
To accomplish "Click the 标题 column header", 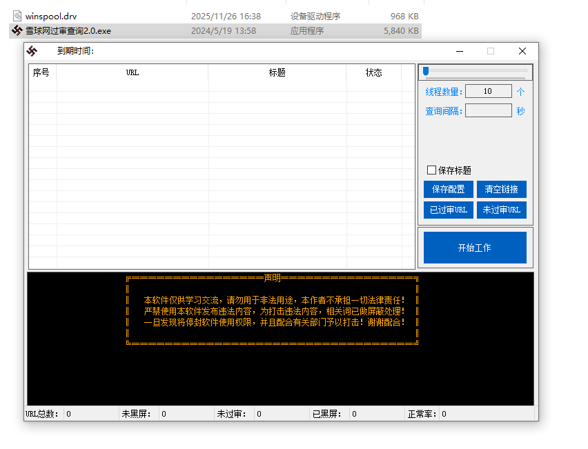I will (x=277, y=72).
